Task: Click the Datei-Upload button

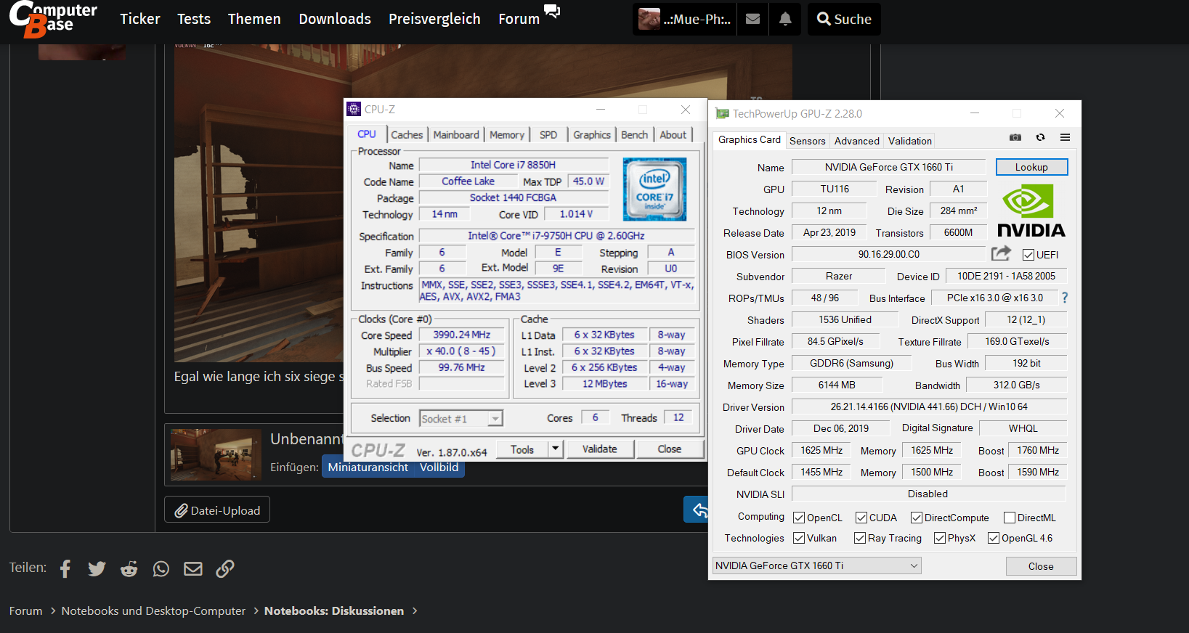Action: tap(217, 510)
